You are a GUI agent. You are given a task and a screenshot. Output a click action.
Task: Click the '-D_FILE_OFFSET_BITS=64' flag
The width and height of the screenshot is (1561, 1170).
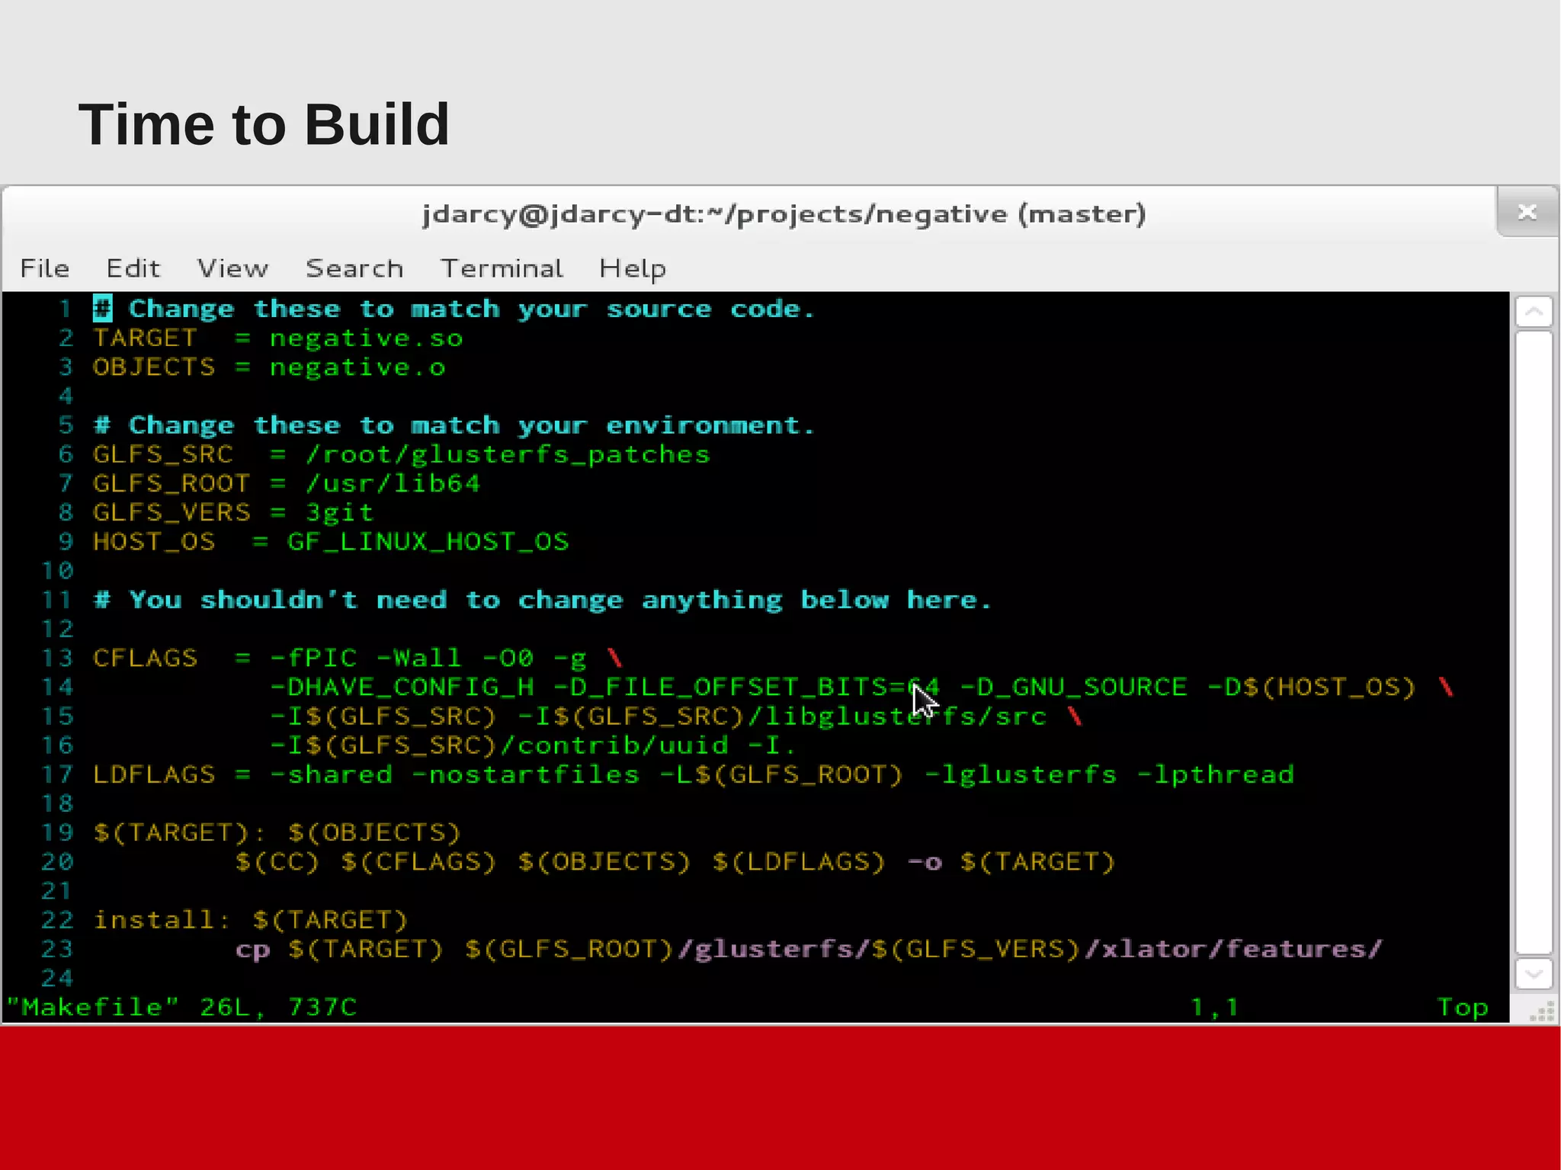(747, 687)
